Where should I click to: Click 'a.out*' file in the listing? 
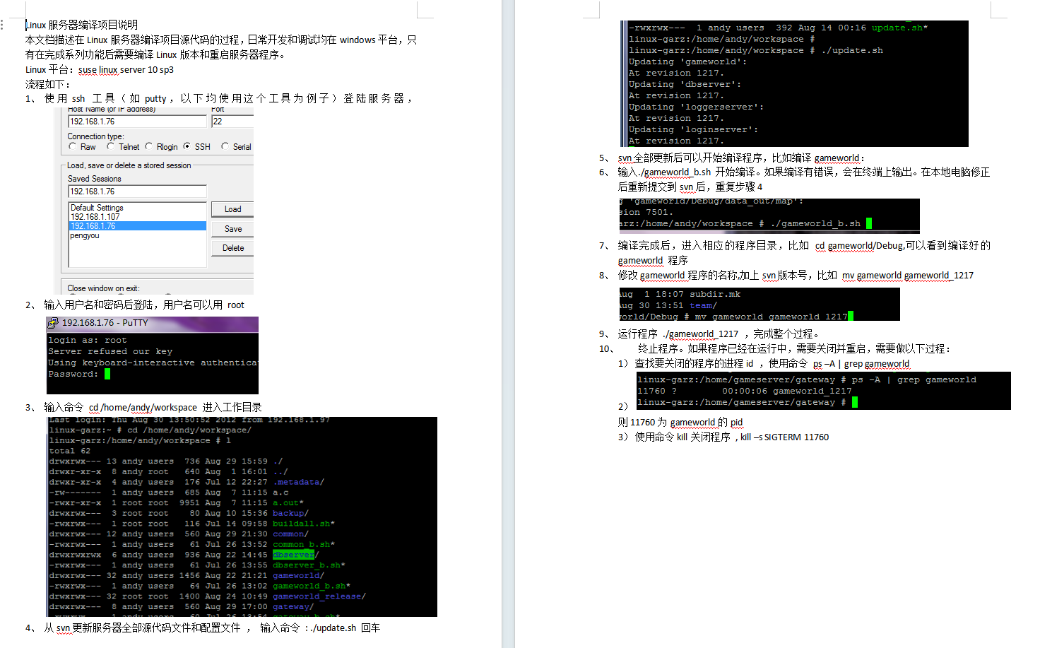point(288,502)
